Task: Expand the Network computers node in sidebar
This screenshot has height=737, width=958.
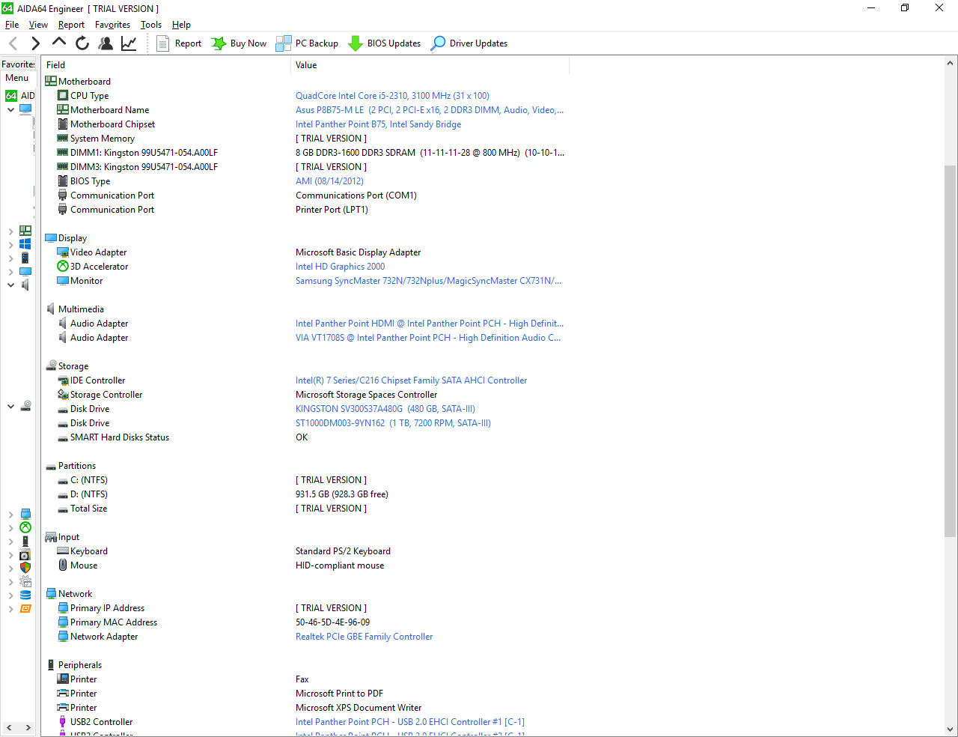Action: pyautogui.click(x=10, y=514)
